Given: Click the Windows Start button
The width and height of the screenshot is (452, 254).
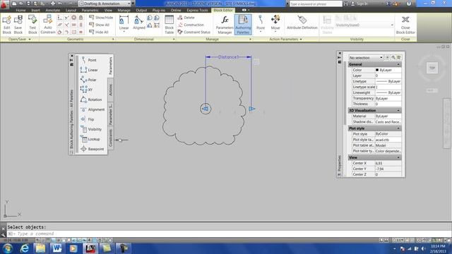Looking at the screenshot, I should 8,248.
